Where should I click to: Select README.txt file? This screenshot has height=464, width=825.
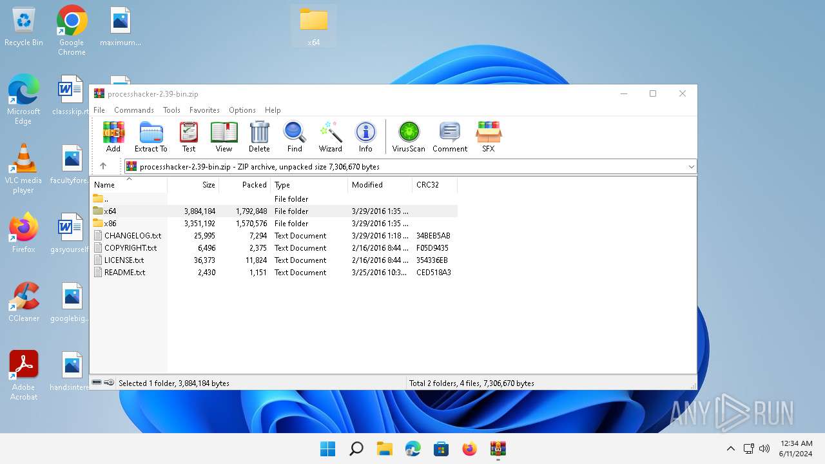(274, 273)
